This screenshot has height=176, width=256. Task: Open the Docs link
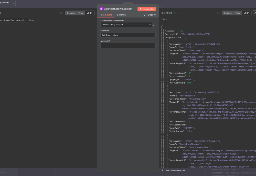[x=152, y=15]
